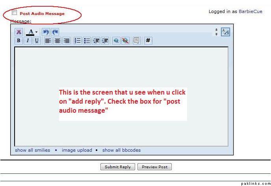Center-align the message text
Viewport: 271px width, 186px height.
click(57, 41)
